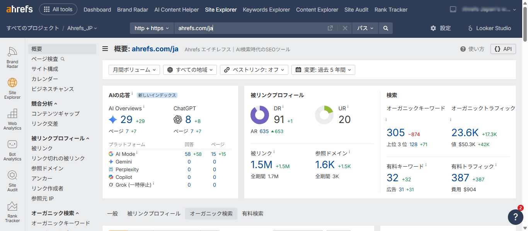Image resolution: width=528 pixels, height=231 pixels.
Task: Open リンク切れの被リンク in sidebar
Action: click(x=58, y=158)
